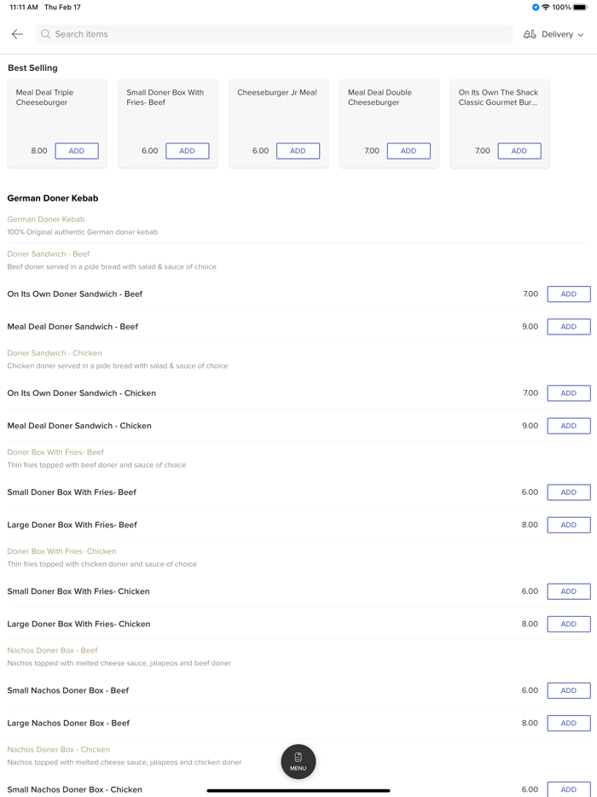Click the 100% Original authentic German doner kebab description

click(x=83, y=232)
